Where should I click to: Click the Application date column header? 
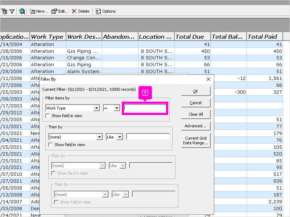(x=15, y=37)
